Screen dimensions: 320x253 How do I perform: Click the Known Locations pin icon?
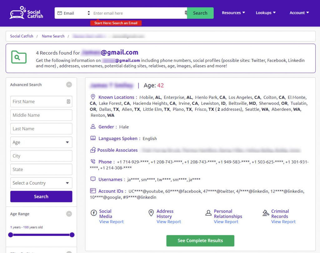(93, 97)
